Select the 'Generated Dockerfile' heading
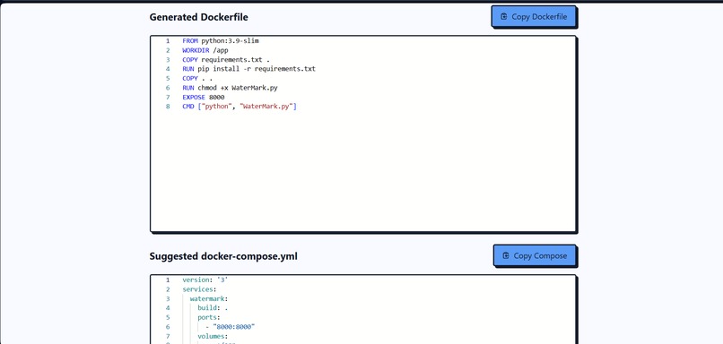Viewport: 723px width, 344px height. pyautogui.click(x=199, y=17)
